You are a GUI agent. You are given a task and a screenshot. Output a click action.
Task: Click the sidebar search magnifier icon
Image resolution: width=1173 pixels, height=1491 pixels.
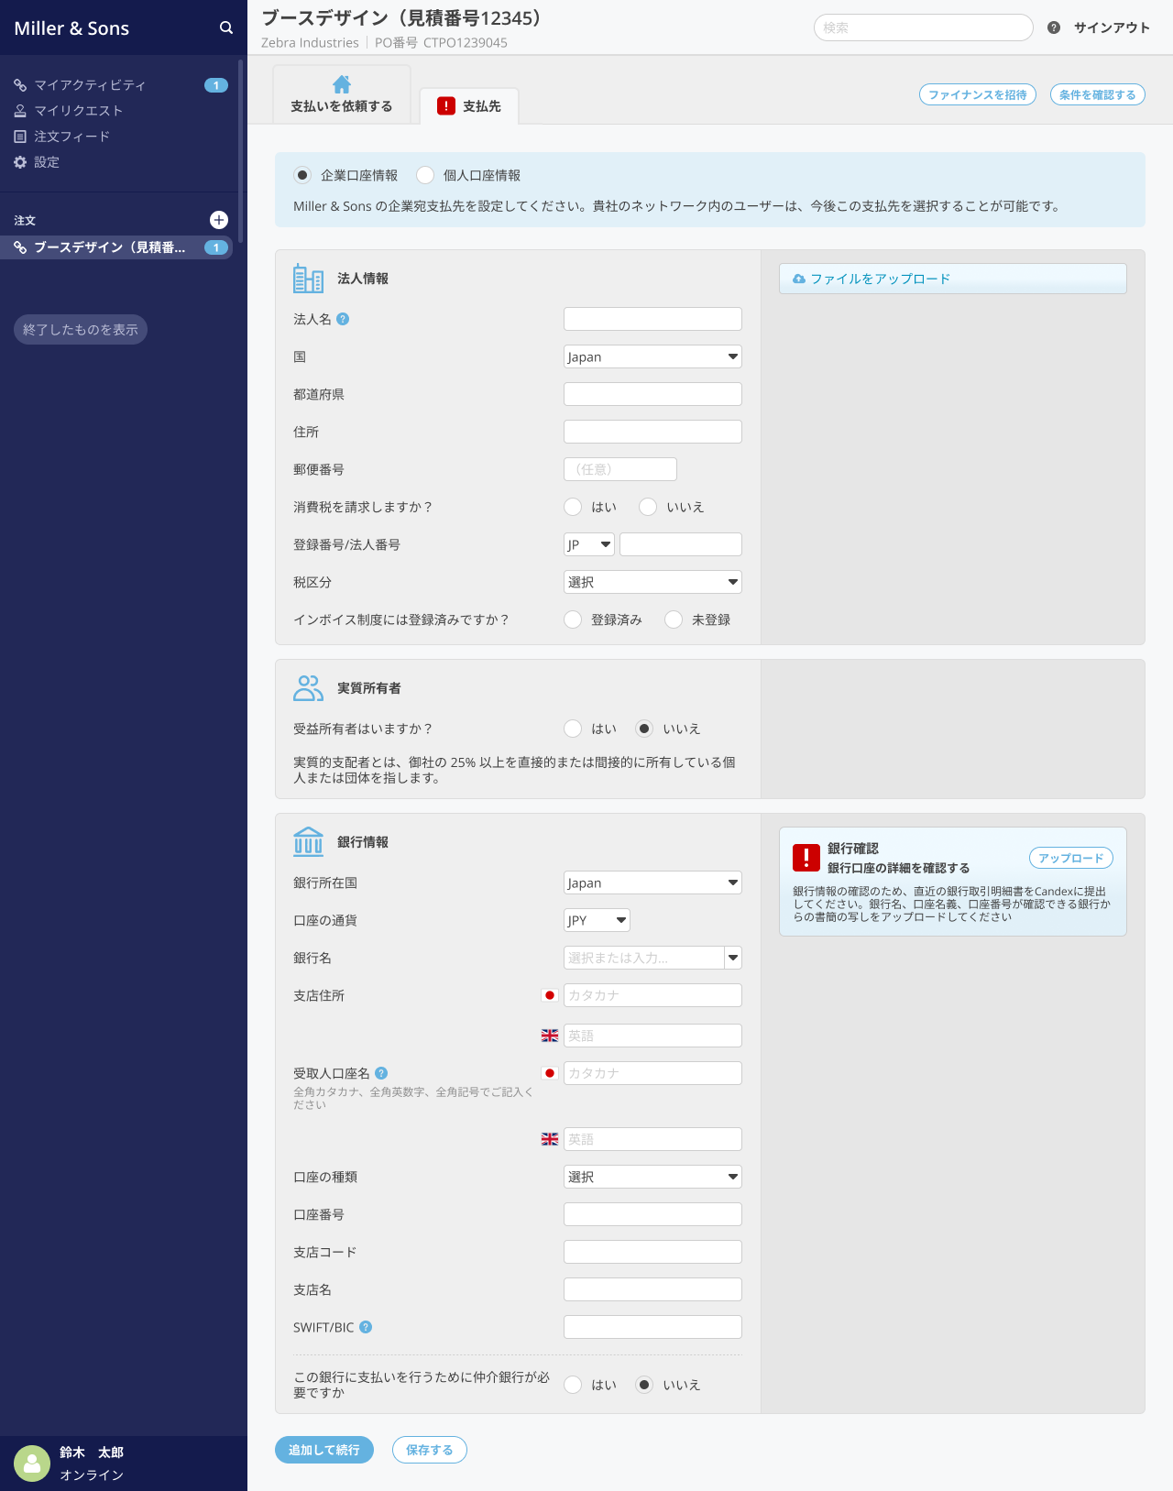point(226,28)
